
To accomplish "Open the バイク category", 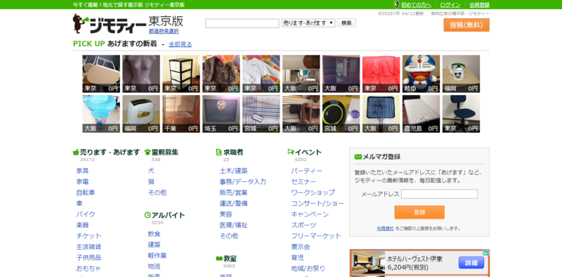I will pos(86,214).
